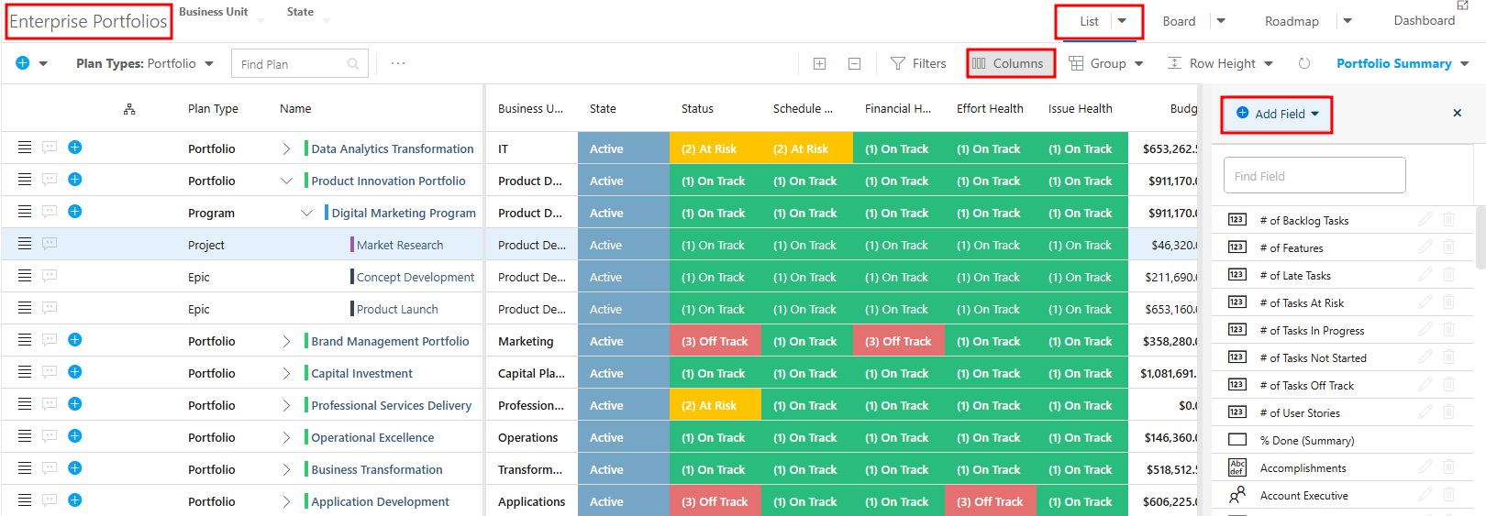Open the row menu icon for Market Research
1486x516 pixels.
(25, 244)
